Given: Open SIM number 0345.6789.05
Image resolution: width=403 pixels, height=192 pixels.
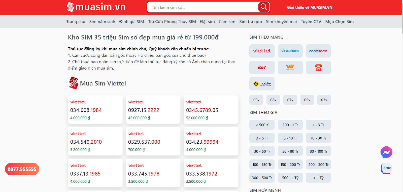Looking at the screenshot, I should tap(202, 110).
